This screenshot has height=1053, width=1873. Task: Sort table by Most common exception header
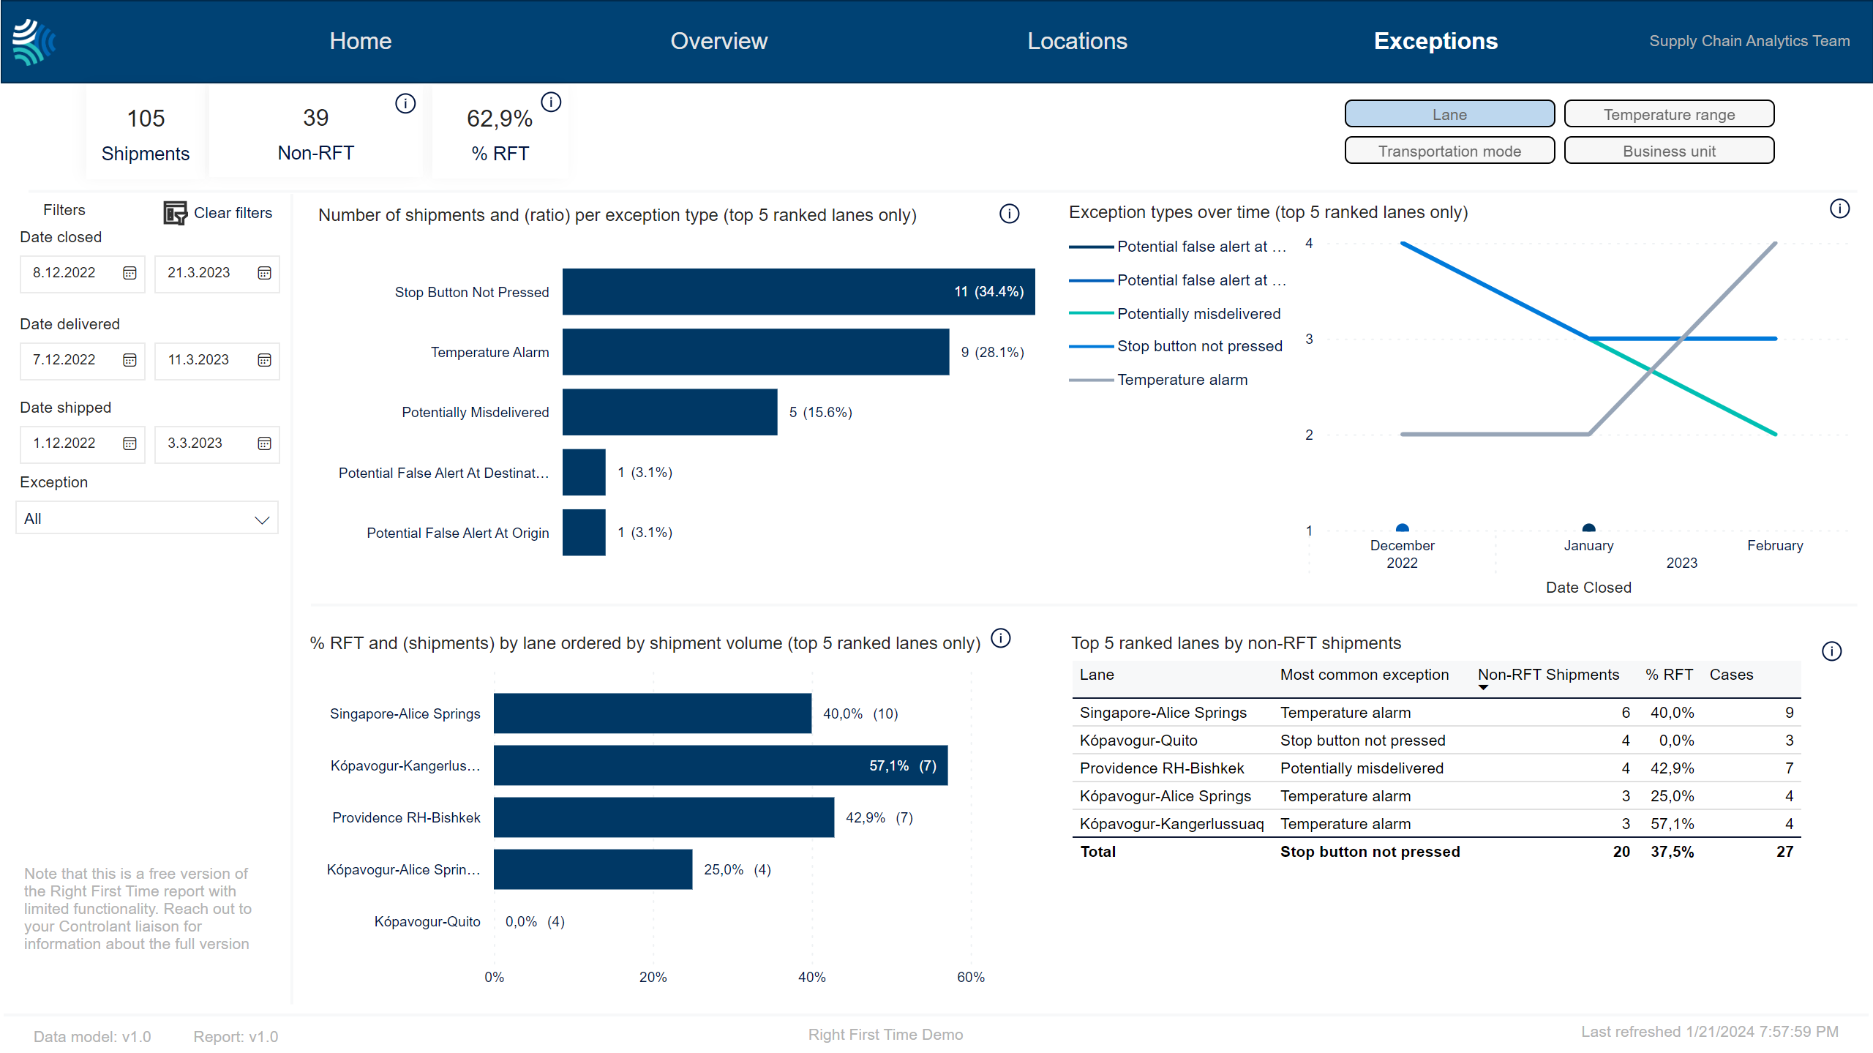1364,675
